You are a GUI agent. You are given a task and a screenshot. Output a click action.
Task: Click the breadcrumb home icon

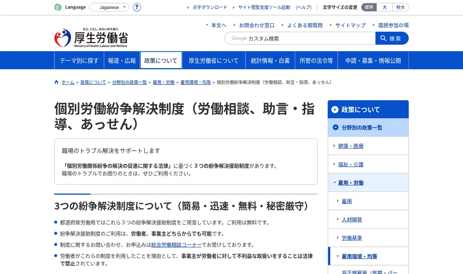(x=57, y=82)
